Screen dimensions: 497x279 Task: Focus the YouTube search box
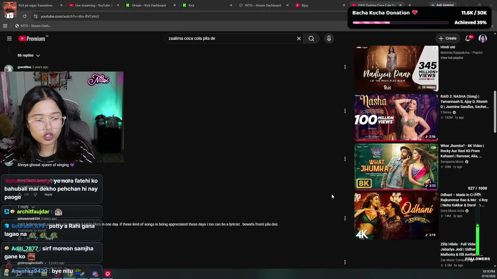click(x=231, y=38)
